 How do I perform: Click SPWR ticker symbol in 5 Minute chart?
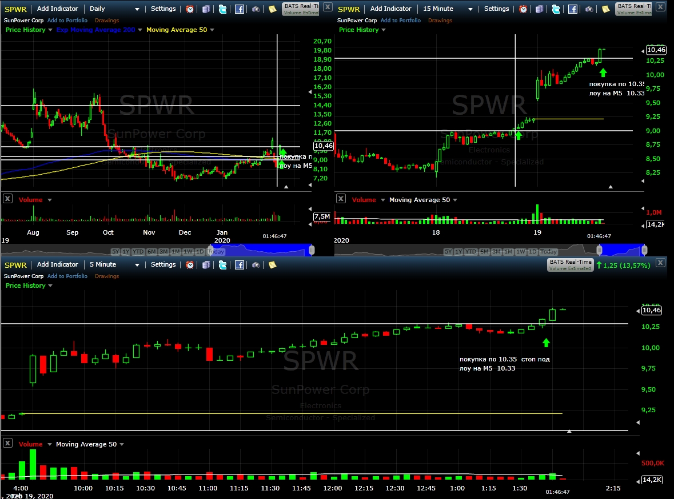[15, 265]
